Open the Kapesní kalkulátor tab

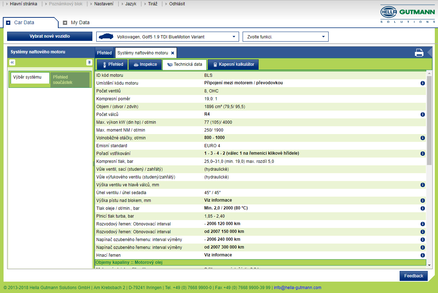tap(233, 64)
